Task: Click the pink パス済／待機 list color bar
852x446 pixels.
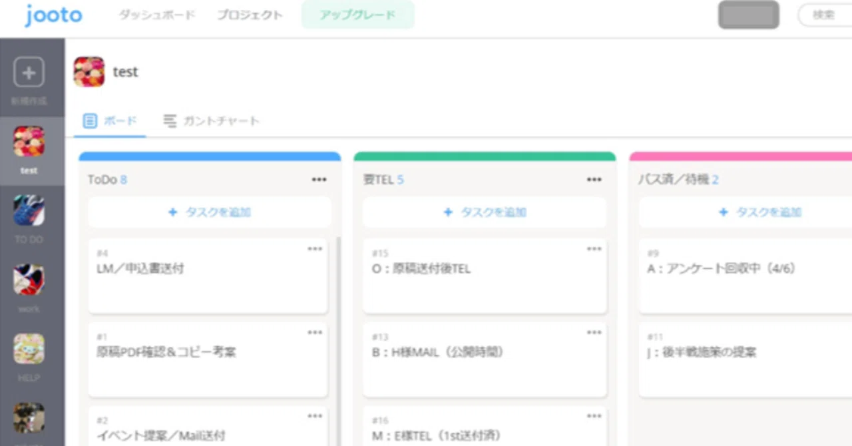Action: [741, 156]
